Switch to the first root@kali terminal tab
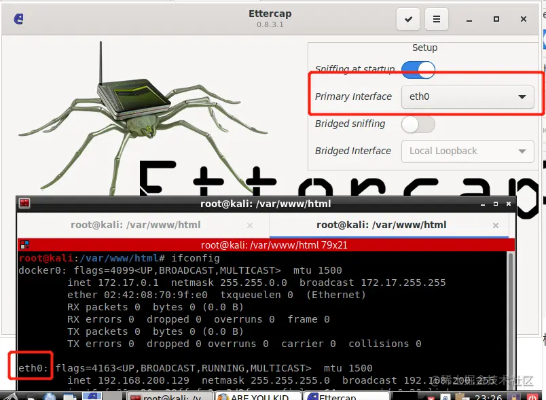The width and height of the screenshot is (546, 400). (x=135, y=225)
